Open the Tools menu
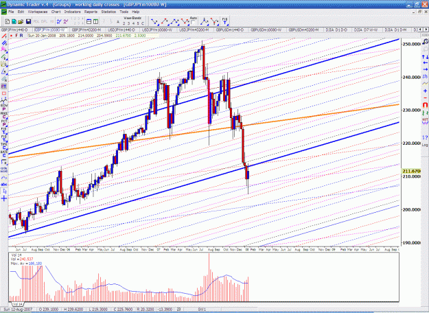Viewport: 429px width, 313px height. coord(124,12)
